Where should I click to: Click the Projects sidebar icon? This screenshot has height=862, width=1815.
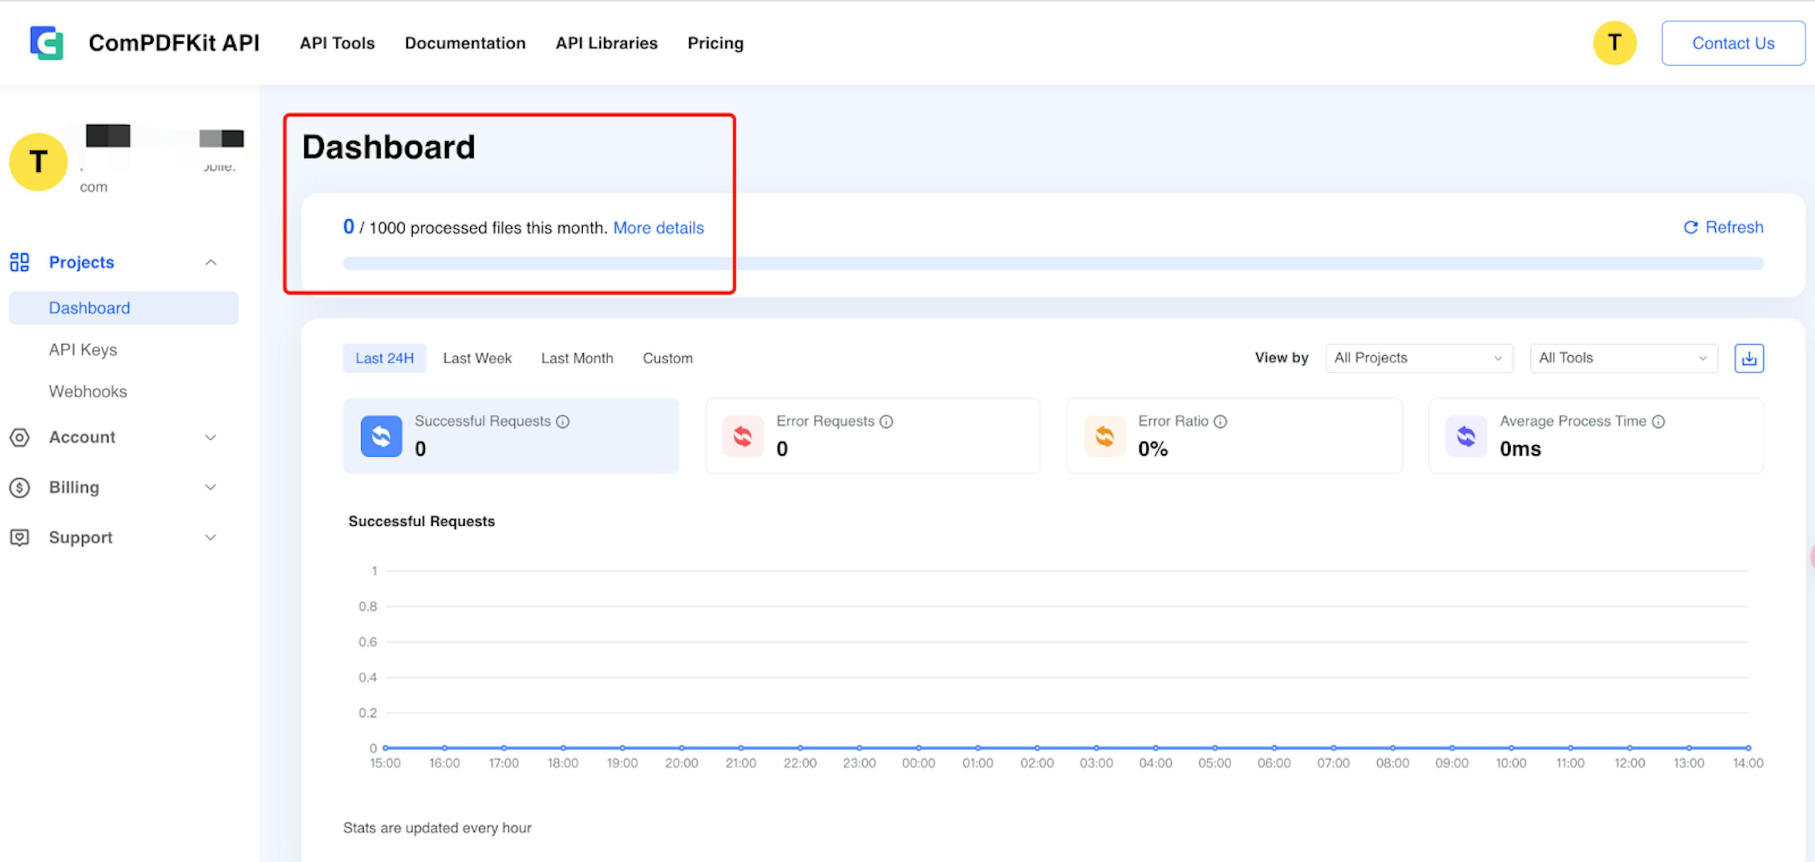(20, 261)
